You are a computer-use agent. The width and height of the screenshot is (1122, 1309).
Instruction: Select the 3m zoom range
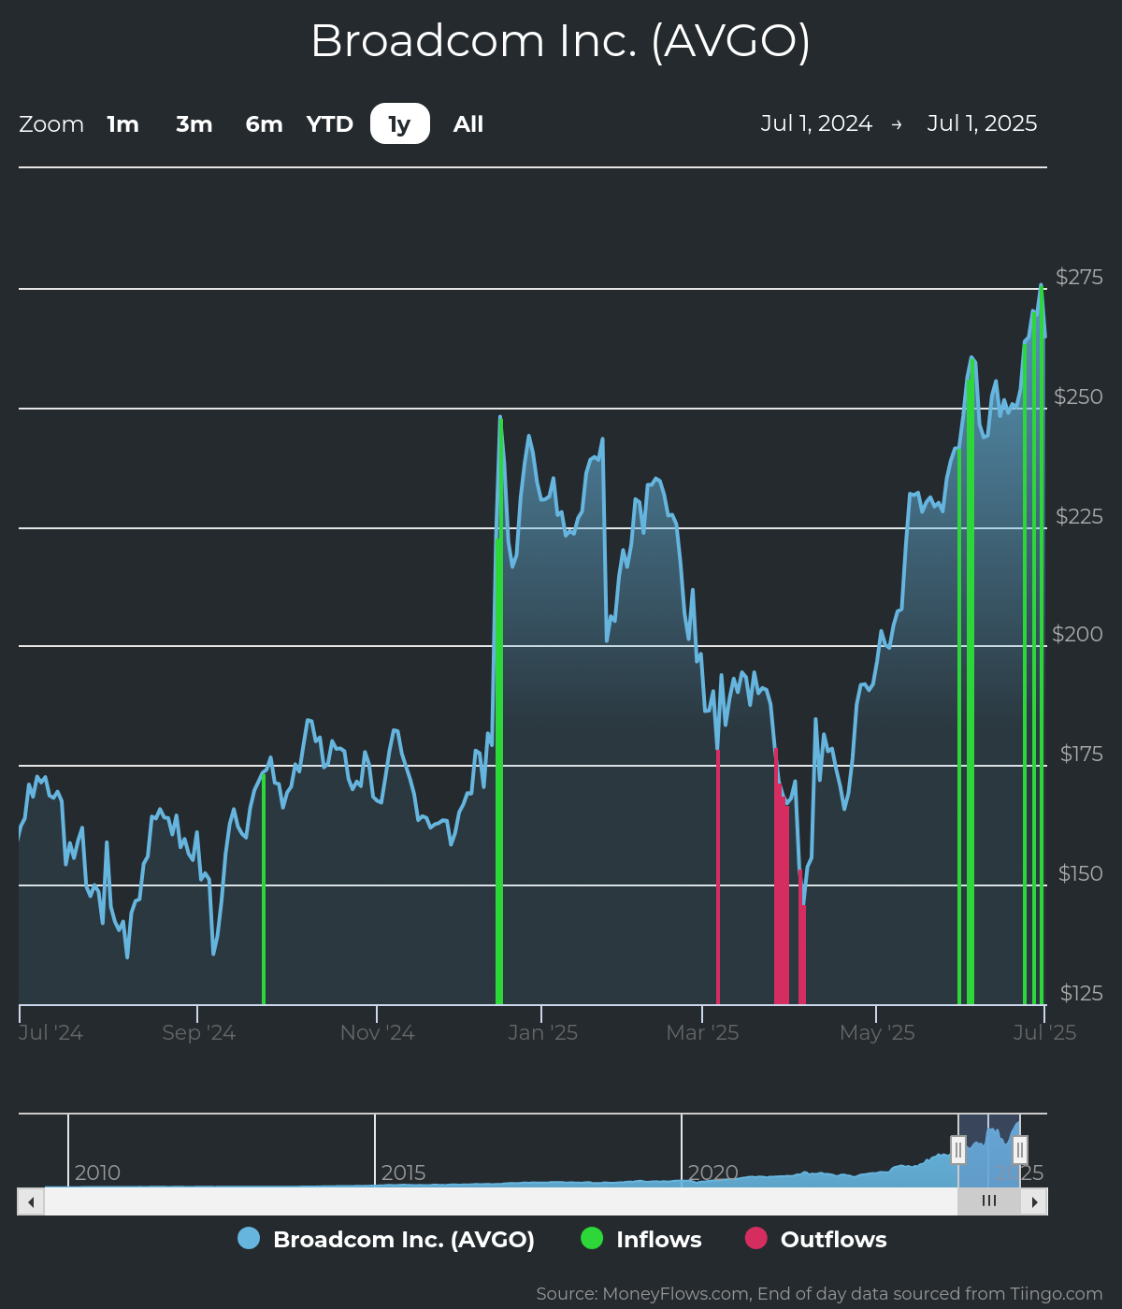pyautogui.click(x=194, y=123)
